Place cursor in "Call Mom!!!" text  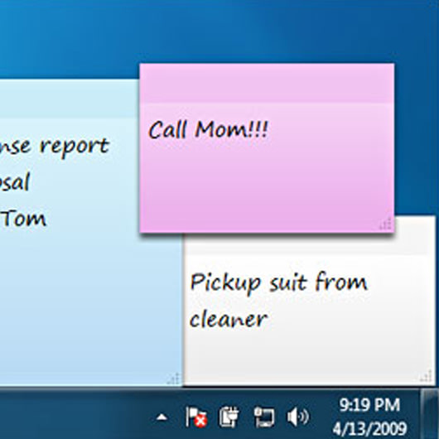208,130
